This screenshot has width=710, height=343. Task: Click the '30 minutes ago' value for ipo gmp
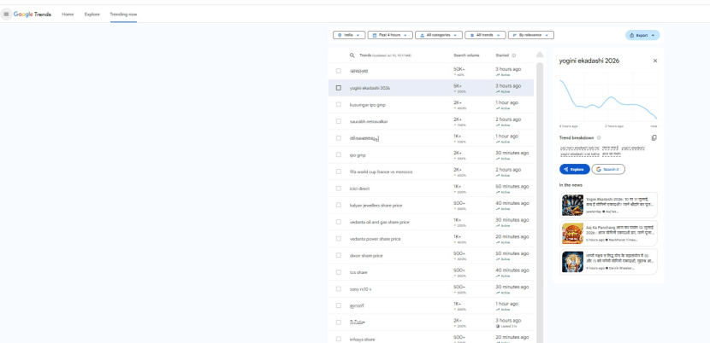click(x=512, y=153)
